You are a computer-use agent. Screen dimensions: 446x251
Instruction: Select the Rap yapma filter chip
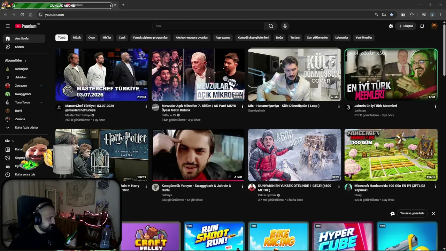click(223, 38)
